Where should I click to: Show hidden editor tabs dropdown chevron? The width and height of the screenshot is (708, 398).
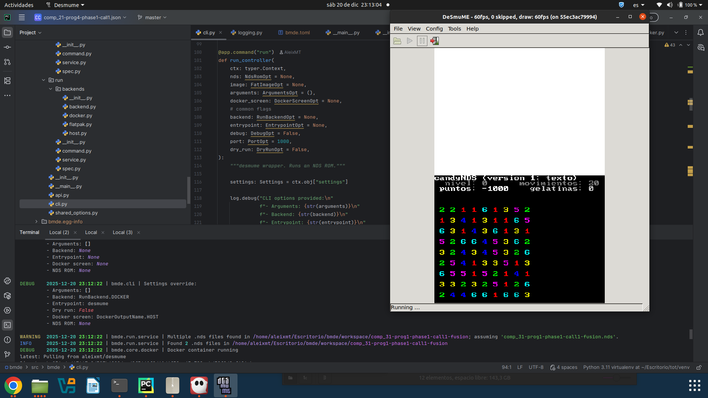(676, 32)
